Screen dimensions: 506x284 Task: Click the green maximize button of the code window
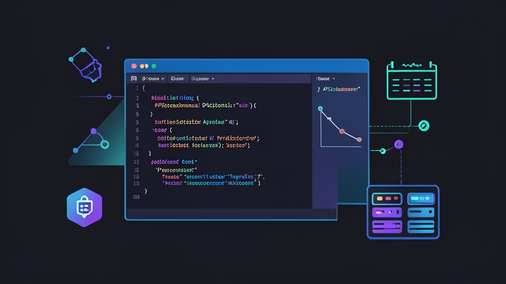154,66
